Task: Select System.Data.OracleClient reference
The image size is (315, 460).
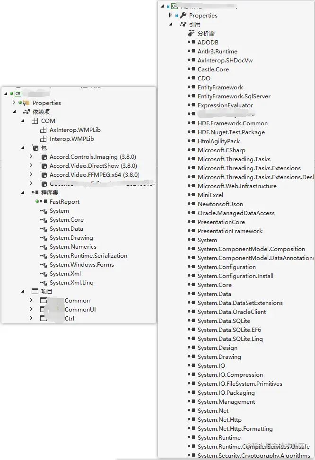Action: pyautogui.click(x=232, y=312)
